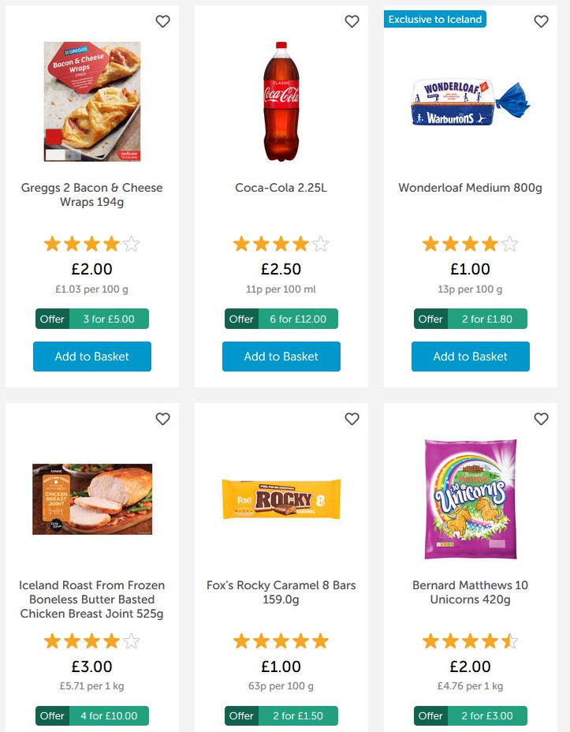This screenshot has height=732, width=570.
Task: Open the 2 for £1.50 Rocky offer
Action: point(281,715)
